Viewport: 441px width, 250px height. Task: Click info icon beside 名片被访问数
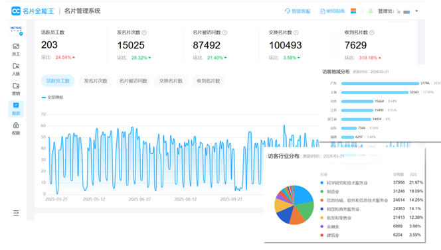pos(224,32)
